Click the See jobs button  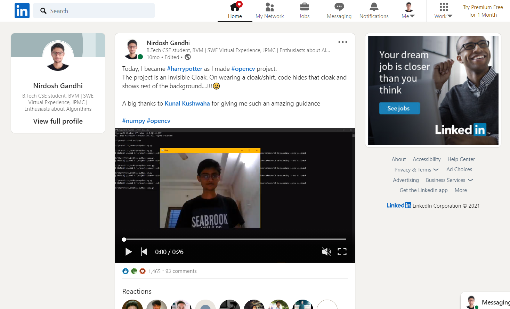tap(399, 108)
